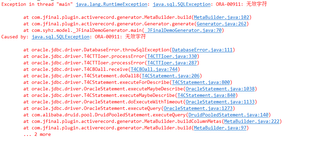Open the OracleStatement.java:1133 link

[220, 102]
